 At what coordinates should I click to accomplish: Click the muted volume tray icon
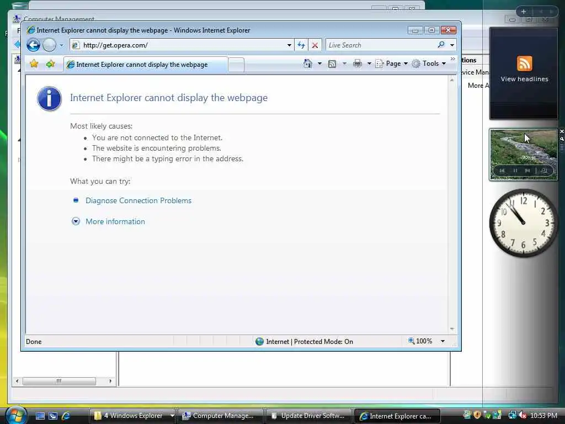(x=522, y=415)
